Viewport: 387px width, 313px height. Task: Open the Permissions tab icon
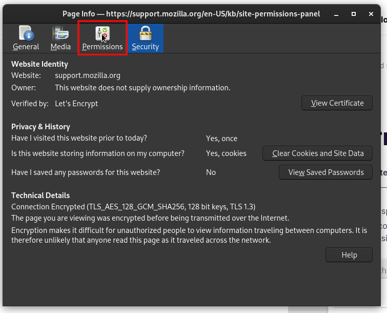(x=103, y=33)
